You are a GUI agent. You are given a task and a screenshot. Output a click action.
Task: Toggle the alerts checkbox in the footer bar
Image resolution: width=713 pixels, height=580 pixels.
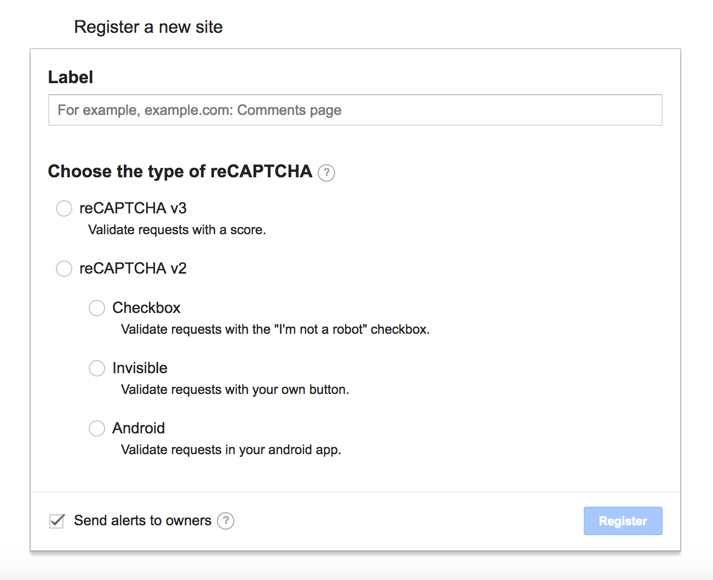click(x=56, y=521)
